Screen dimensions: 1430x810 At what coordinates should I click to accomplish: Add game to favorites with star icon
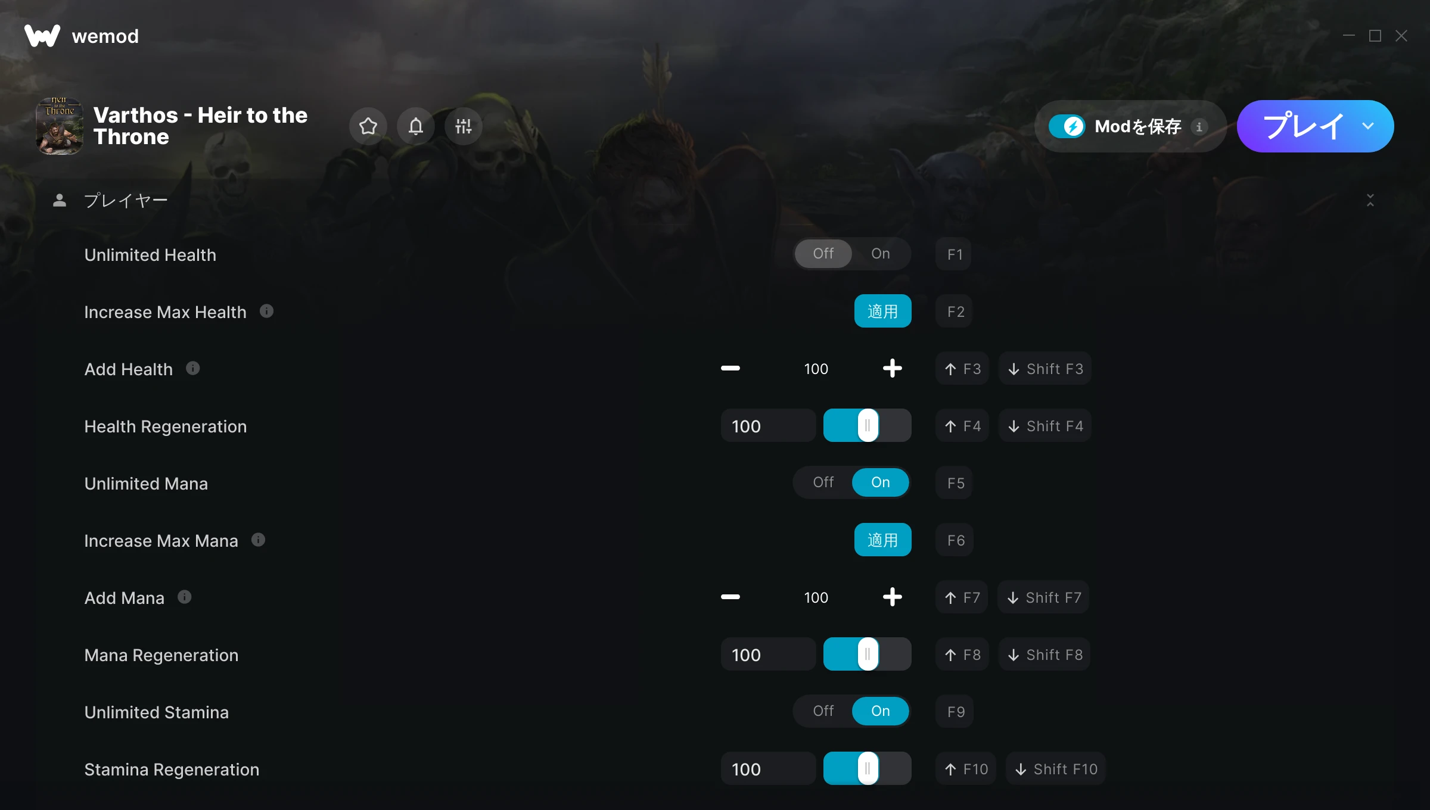[368, 126]
